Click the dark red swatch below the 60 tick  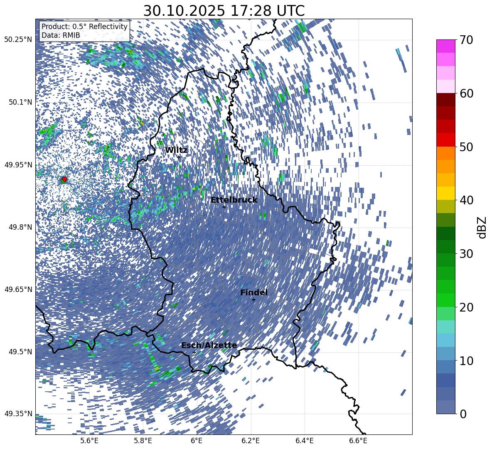coord(446,100)
